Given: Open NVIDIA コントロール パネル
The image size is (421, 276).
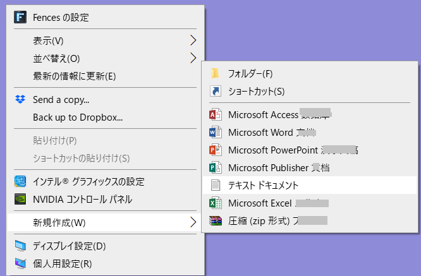Looking at the screenshot, I should click(105, 200).
